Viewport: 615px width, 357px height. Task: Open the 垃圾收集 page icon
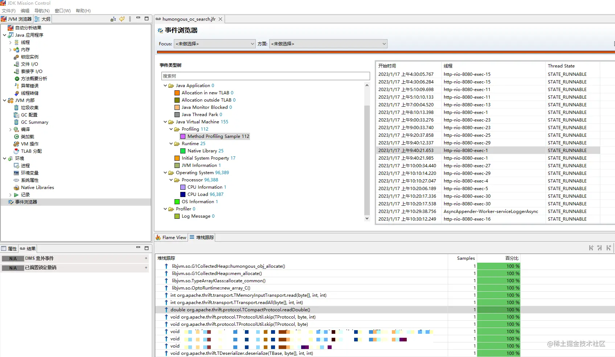[x=16, y=108]
